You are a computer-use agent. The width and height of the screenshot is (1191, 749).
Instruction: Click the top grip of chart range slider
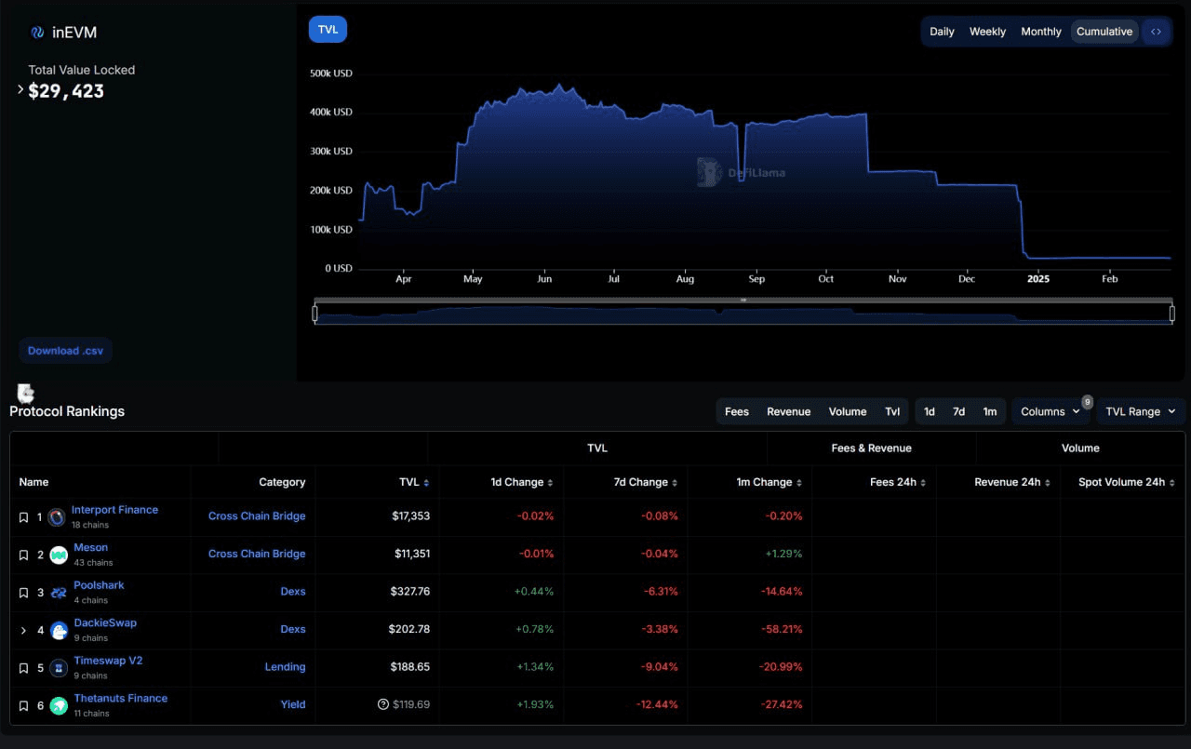743,301
